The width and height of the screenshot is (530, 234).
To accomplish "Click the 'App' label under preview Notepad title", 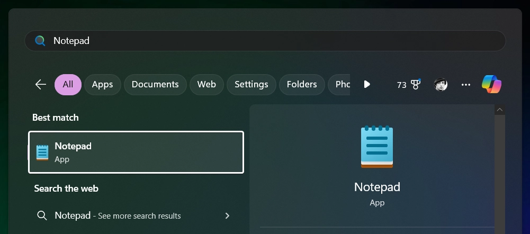I will (x=377, y=203).
